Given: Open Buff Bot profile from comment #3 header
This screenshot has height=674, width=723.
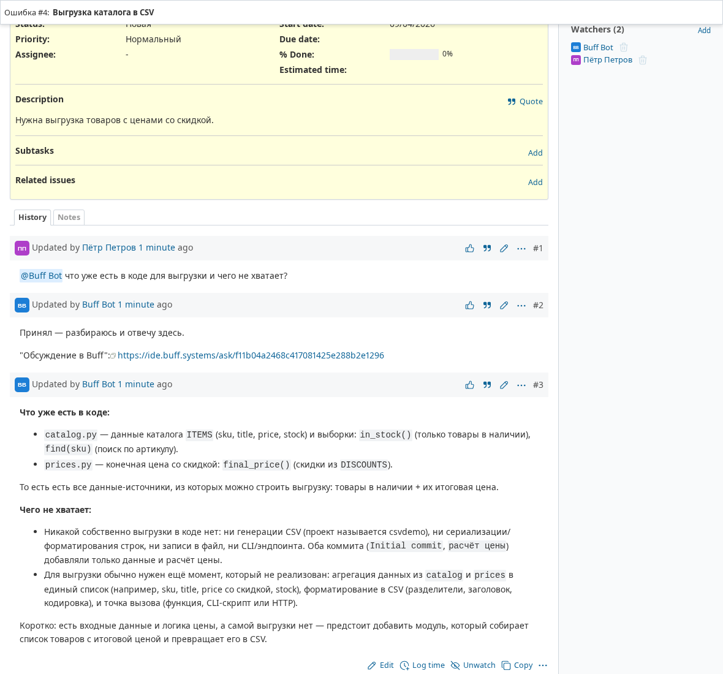Looking at the screenshot, I should click(99, 384).
